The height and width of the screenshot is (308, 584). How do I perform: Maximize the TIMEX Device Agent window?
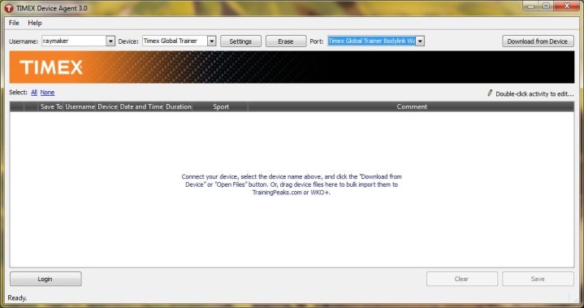[x=546, y=6]
